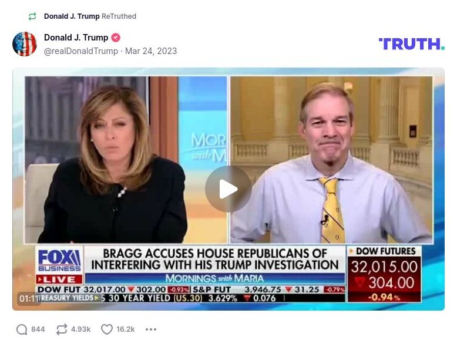Image resolution: width=457 pixels, height=347 pixels.
Task: Play the embedded Fox Business video
Action: (228, 189)
